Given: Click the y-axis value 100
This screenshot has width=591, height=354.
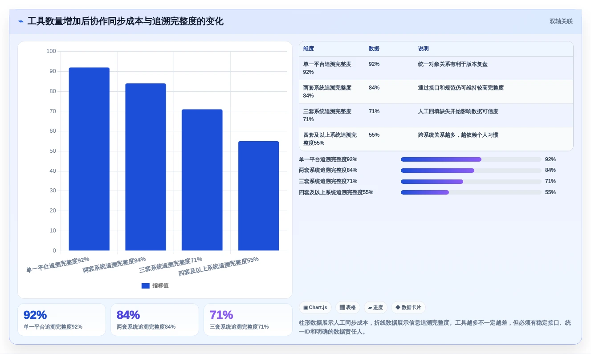Looking at the screenshot, I should (51, 51).
